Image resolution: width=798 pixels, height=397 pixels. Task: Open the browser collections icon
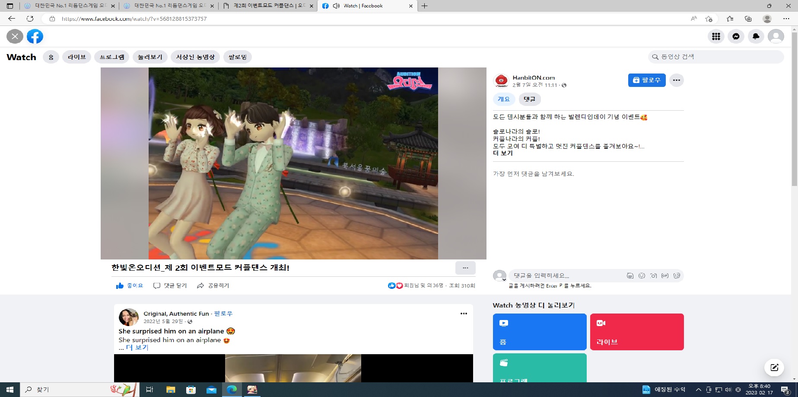pos(748,19)
